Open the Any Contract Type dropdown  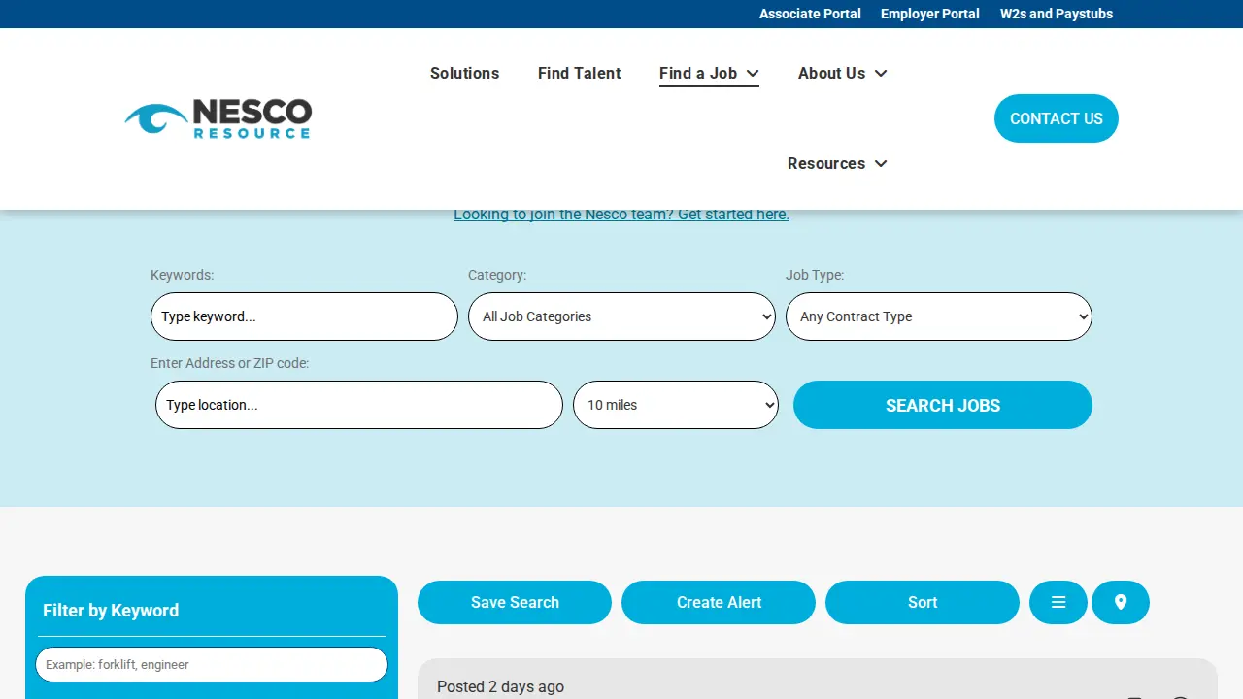(939, 316)
